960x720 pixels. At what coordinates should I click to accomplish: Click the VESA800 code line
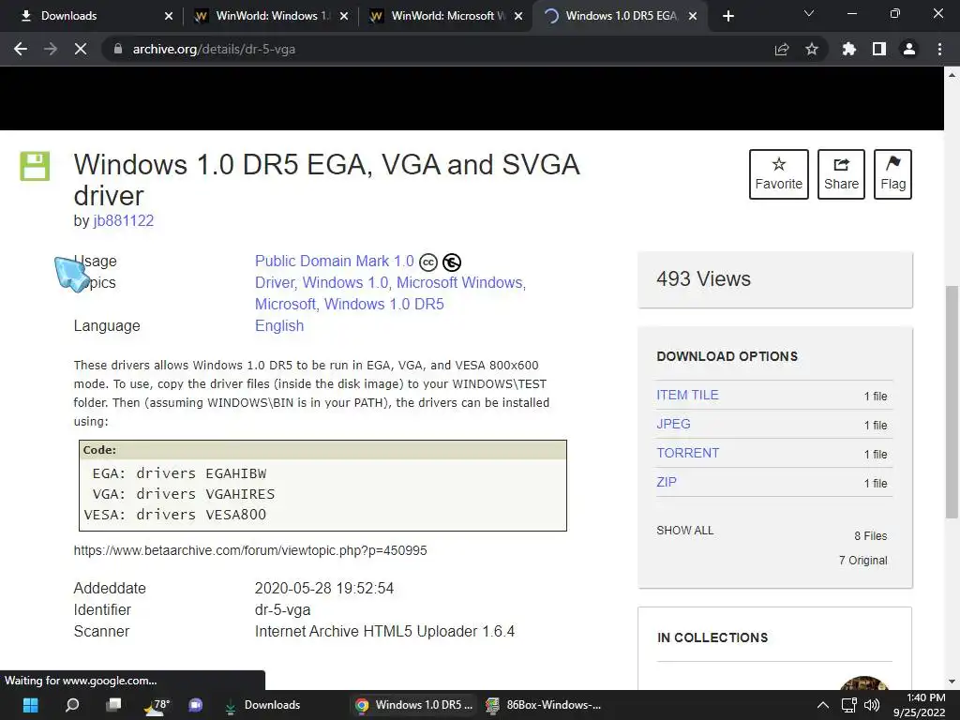pos(175,515)
